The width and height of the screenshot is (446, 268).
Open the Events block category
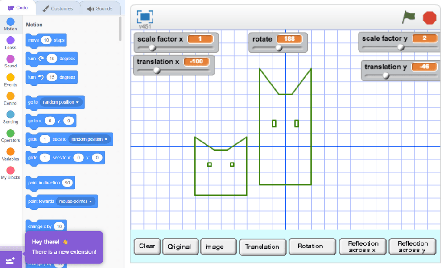click(10, 78)
